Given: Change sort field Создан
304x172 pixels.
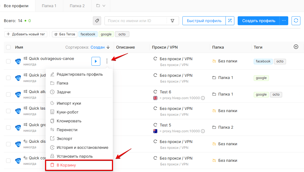Looking at the screenshot, I should click(x=98, y=47).
